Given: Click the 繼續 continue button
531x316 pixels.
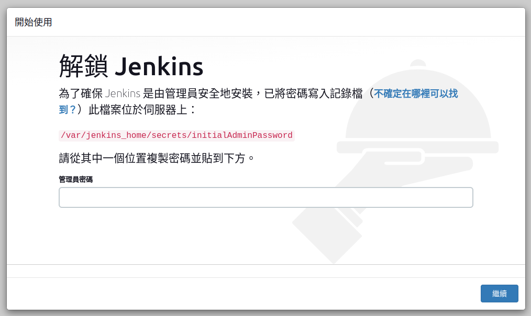Looking at the screenshot, I should [x=499, y=294].
